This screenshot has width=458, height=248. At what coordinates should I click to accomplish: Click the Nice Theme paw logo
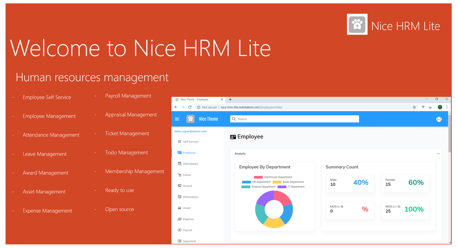pyautogui.click(x=190, y=119)
